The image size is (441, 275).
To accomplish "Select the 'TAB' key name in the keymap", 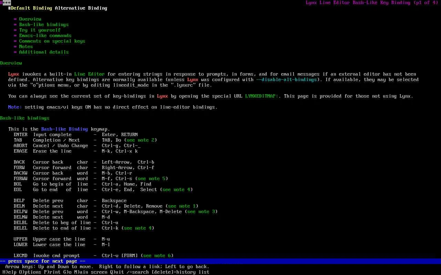I will pyautogui.click(x=18, y=140).
